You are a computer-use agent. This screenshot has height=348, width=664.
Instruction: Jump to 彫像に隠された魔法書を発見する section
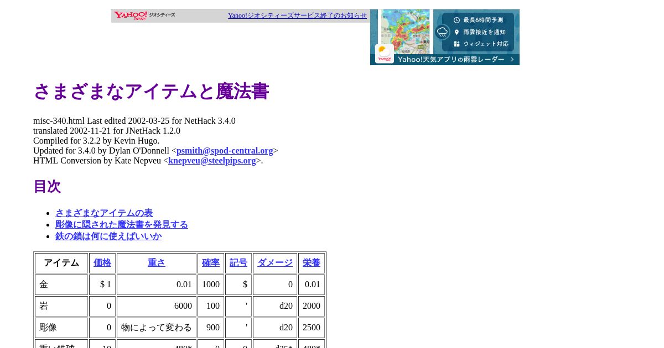coord(122,225)
